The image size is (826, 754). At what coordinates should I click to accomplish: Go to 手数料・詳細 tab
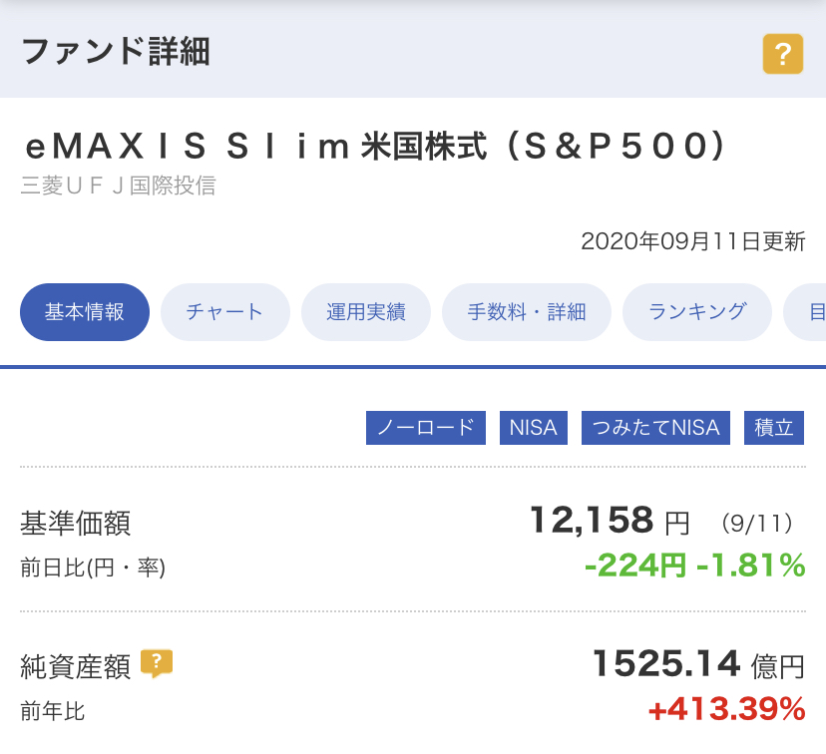point(527,312)
